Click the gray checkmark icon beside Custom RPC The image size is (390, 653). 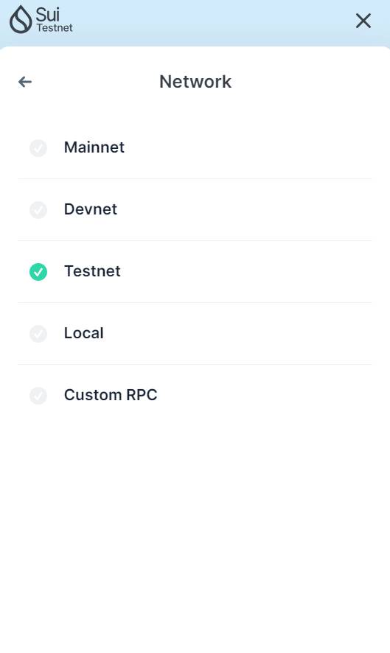[38, 396]
